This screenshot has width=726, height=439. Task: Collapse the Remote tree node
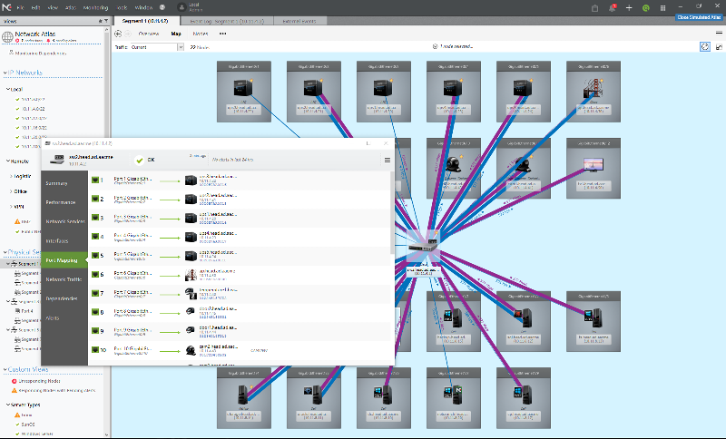click(8, 161)
